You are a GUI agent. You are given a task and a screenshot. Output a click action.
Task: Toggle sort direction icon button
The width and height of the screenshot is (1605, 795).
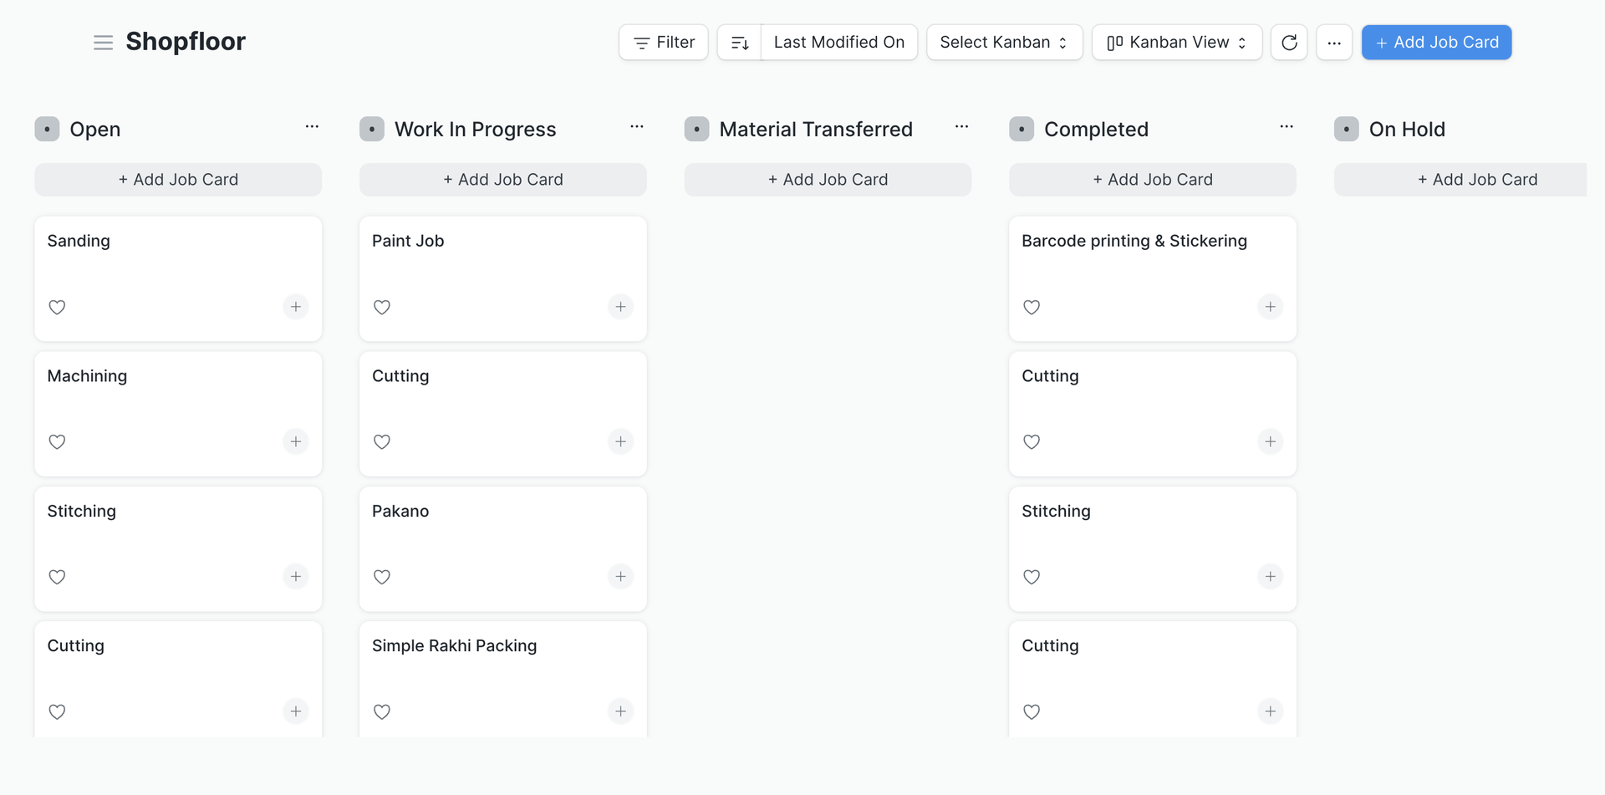[x=739, y=43]
